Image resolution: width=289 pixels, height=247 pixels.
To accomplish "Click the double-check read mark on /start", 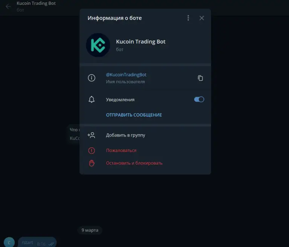I will pyautogui.click(x=51, y=244).
